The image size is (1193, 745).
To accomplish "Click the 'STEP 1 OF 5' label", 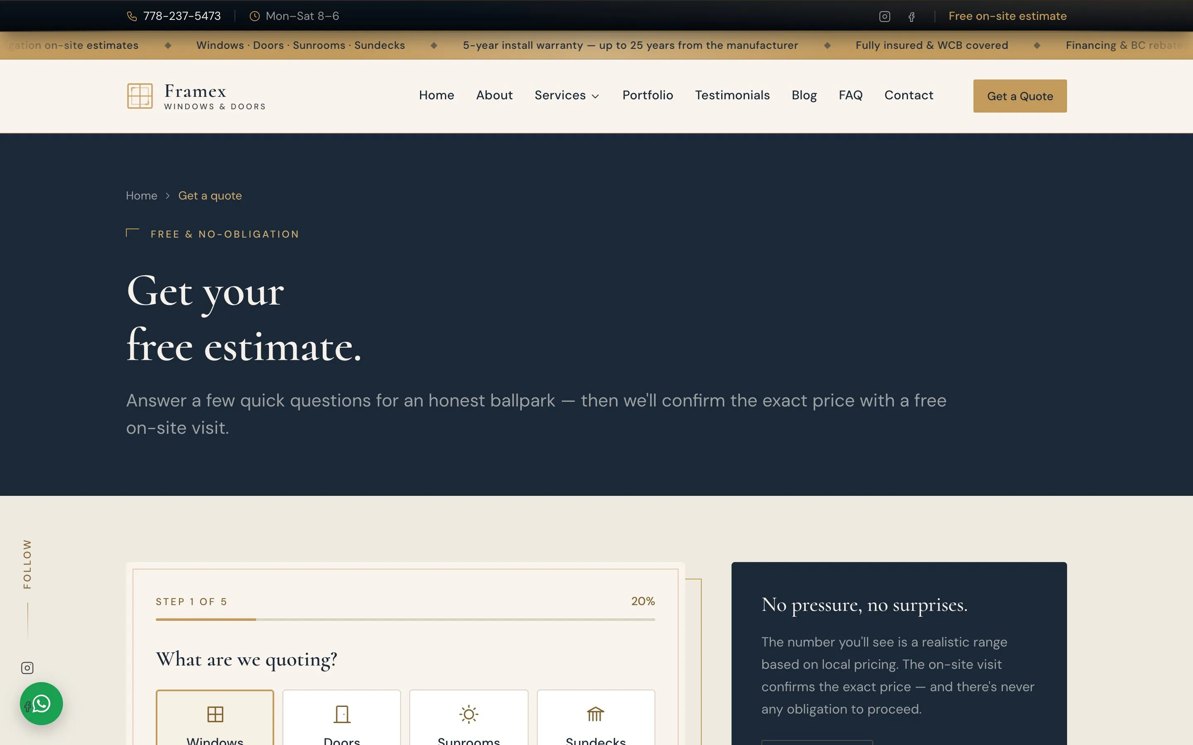I will pyautogui.click(x=191, y=602).
